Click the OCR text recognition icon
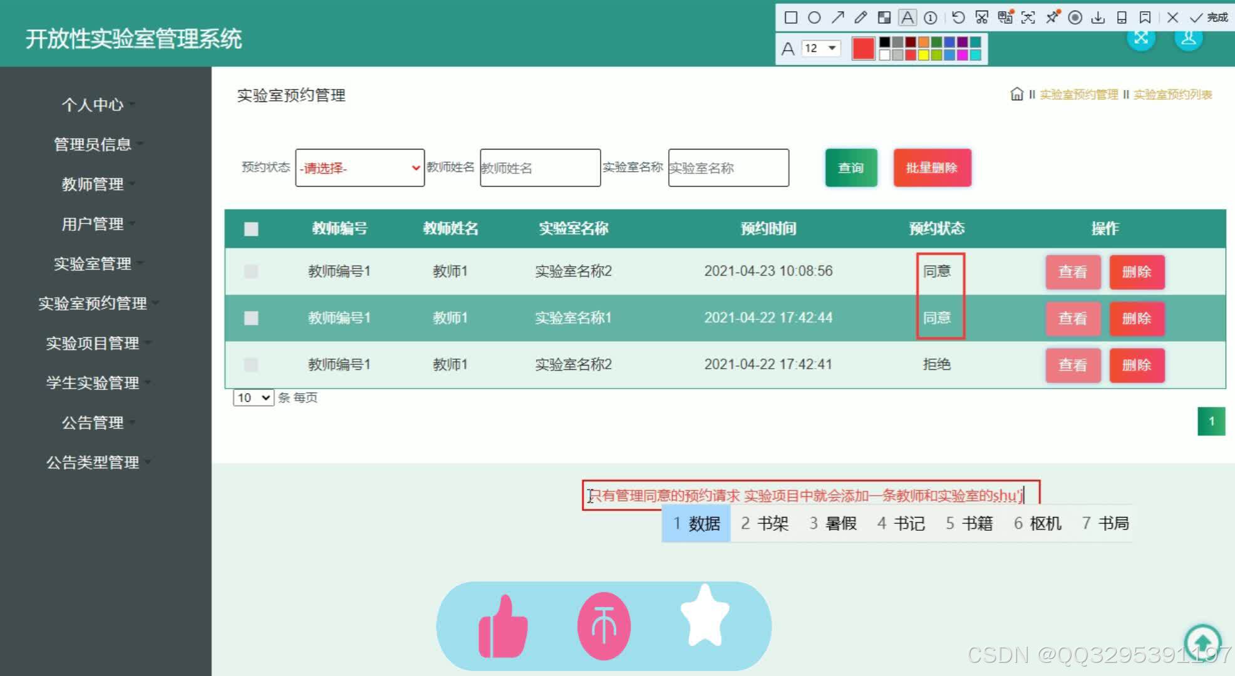 click(1028, 18)
